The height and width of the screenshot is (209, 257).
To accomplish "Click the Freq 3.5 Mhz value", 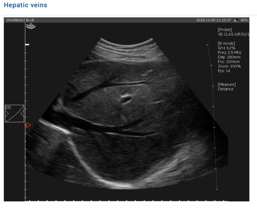I will coord(229,53).
